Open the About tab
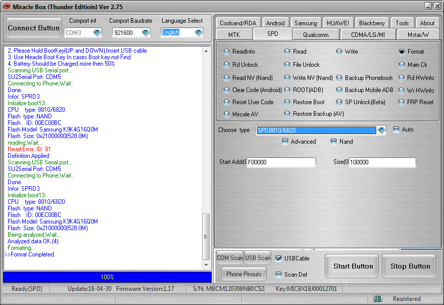The height and width of the screenshot is (305, 444). (x=427, y=23)
